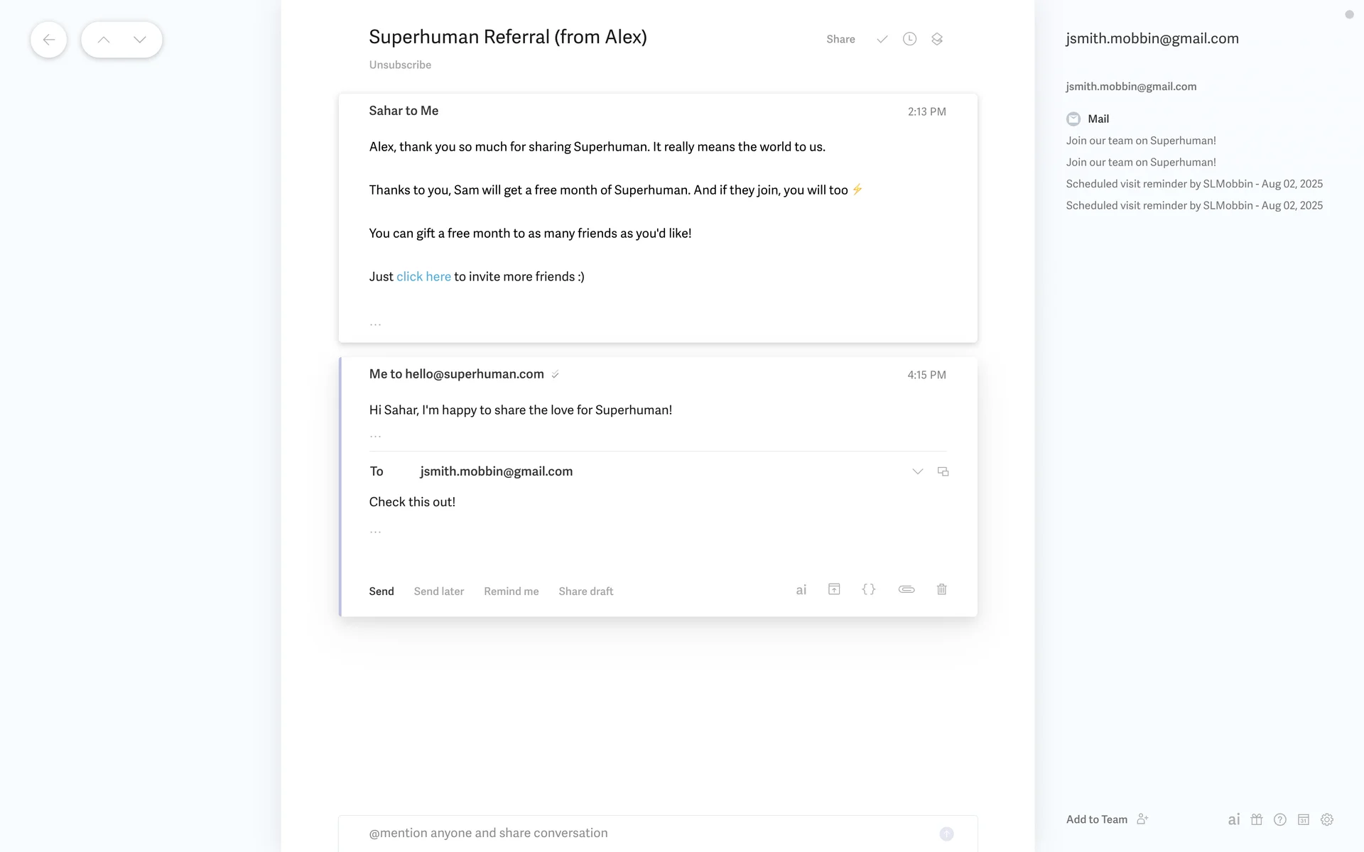
Task: Choose the Send later option
Action: 438,591
